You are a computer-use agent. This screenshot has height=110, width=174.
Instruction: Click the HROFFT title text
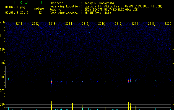pyautogui.click(x=28, y=2)
